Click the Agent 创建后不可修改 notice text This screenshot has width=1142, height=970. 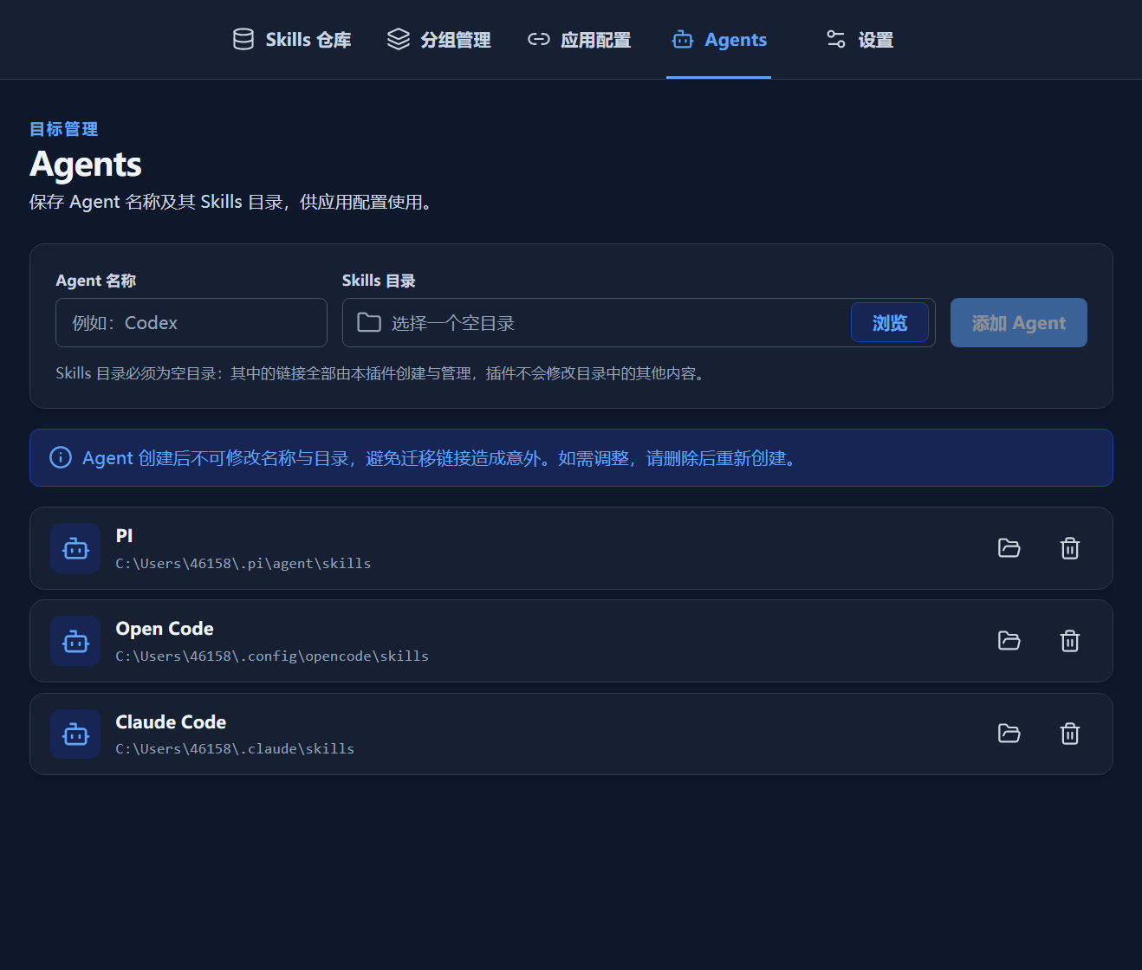click(x=439, y=458)
